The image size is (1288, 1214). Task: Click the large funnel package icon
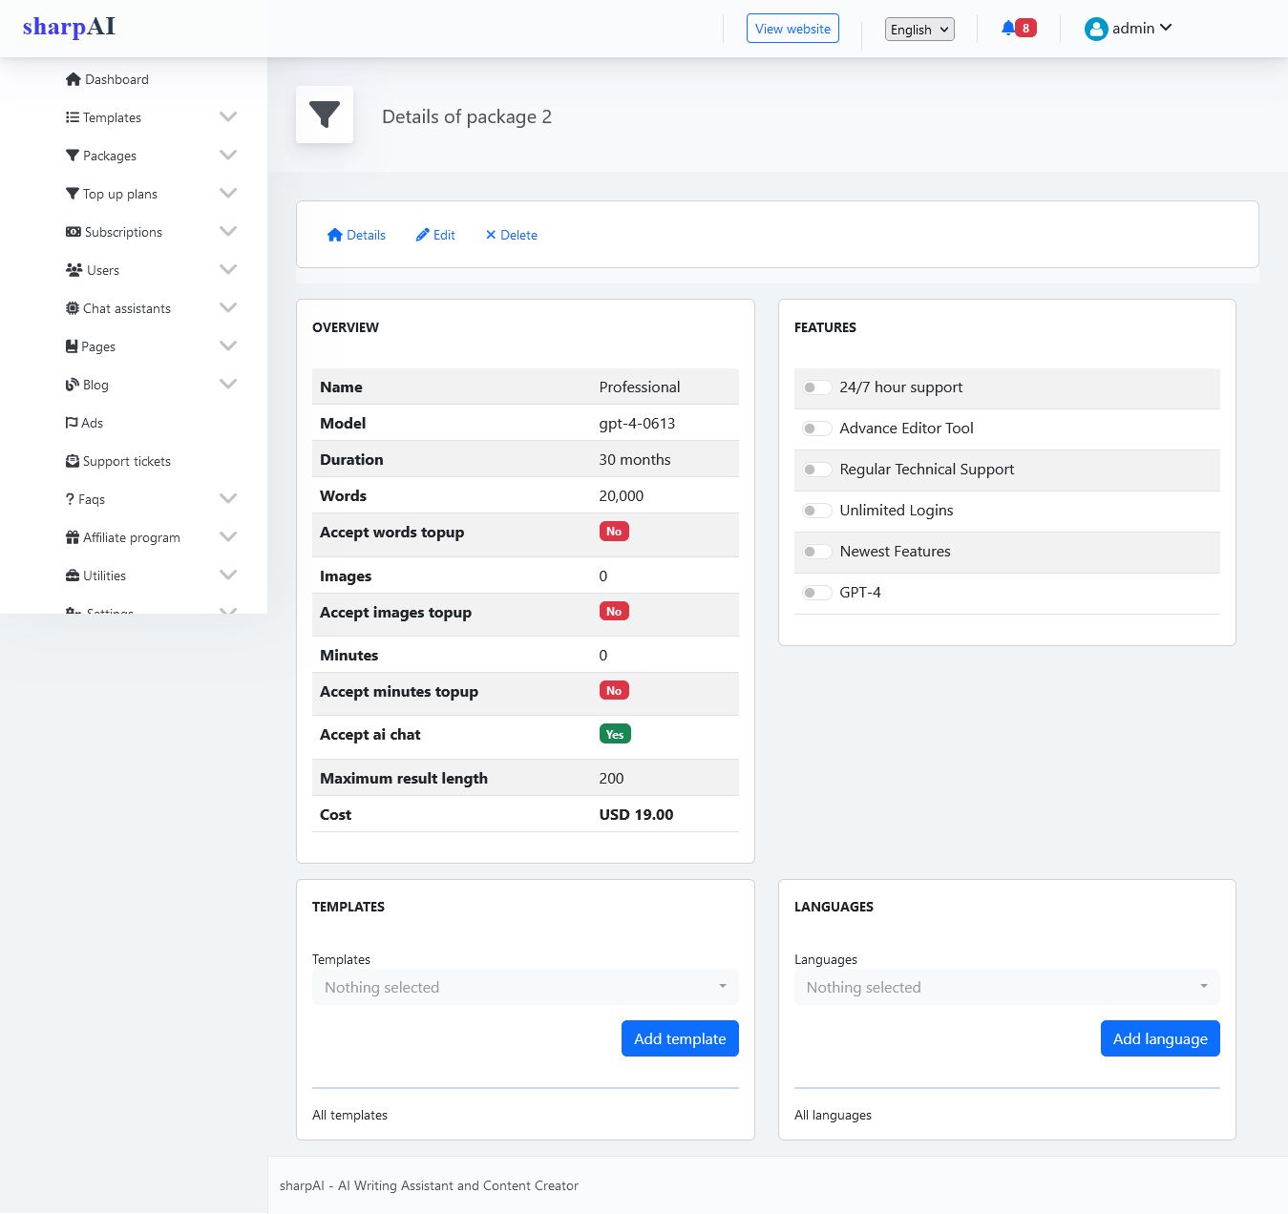[x=325, y=115]
